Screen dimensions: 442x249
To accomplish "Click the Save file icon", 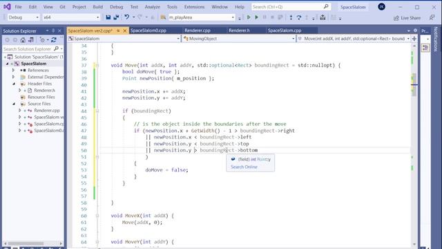I will 108,17.
